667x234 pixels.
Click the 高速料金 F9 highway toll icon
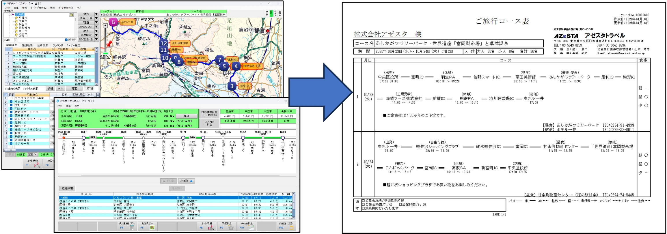231,228
